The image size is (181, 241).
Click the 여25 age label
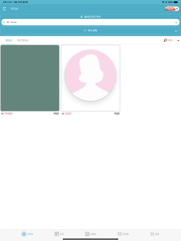coord(56,114)
